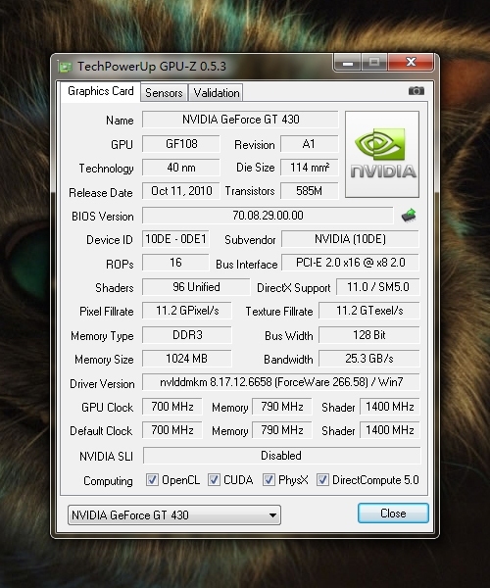This screenshot has height=588, width=490.
Task: Click Device ID field 10DE - 0DE1
Action: pyautogui.click(x=175, y=239)
